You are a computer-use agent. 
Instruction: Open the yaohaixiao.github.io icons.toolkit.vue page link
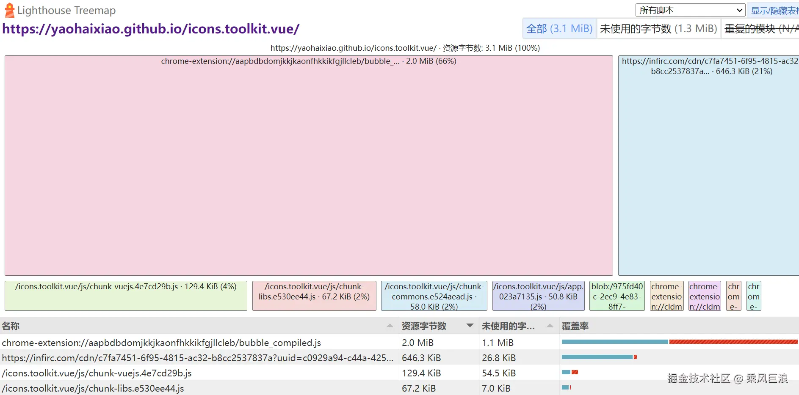pyautogui.click(x=151, y=29)
